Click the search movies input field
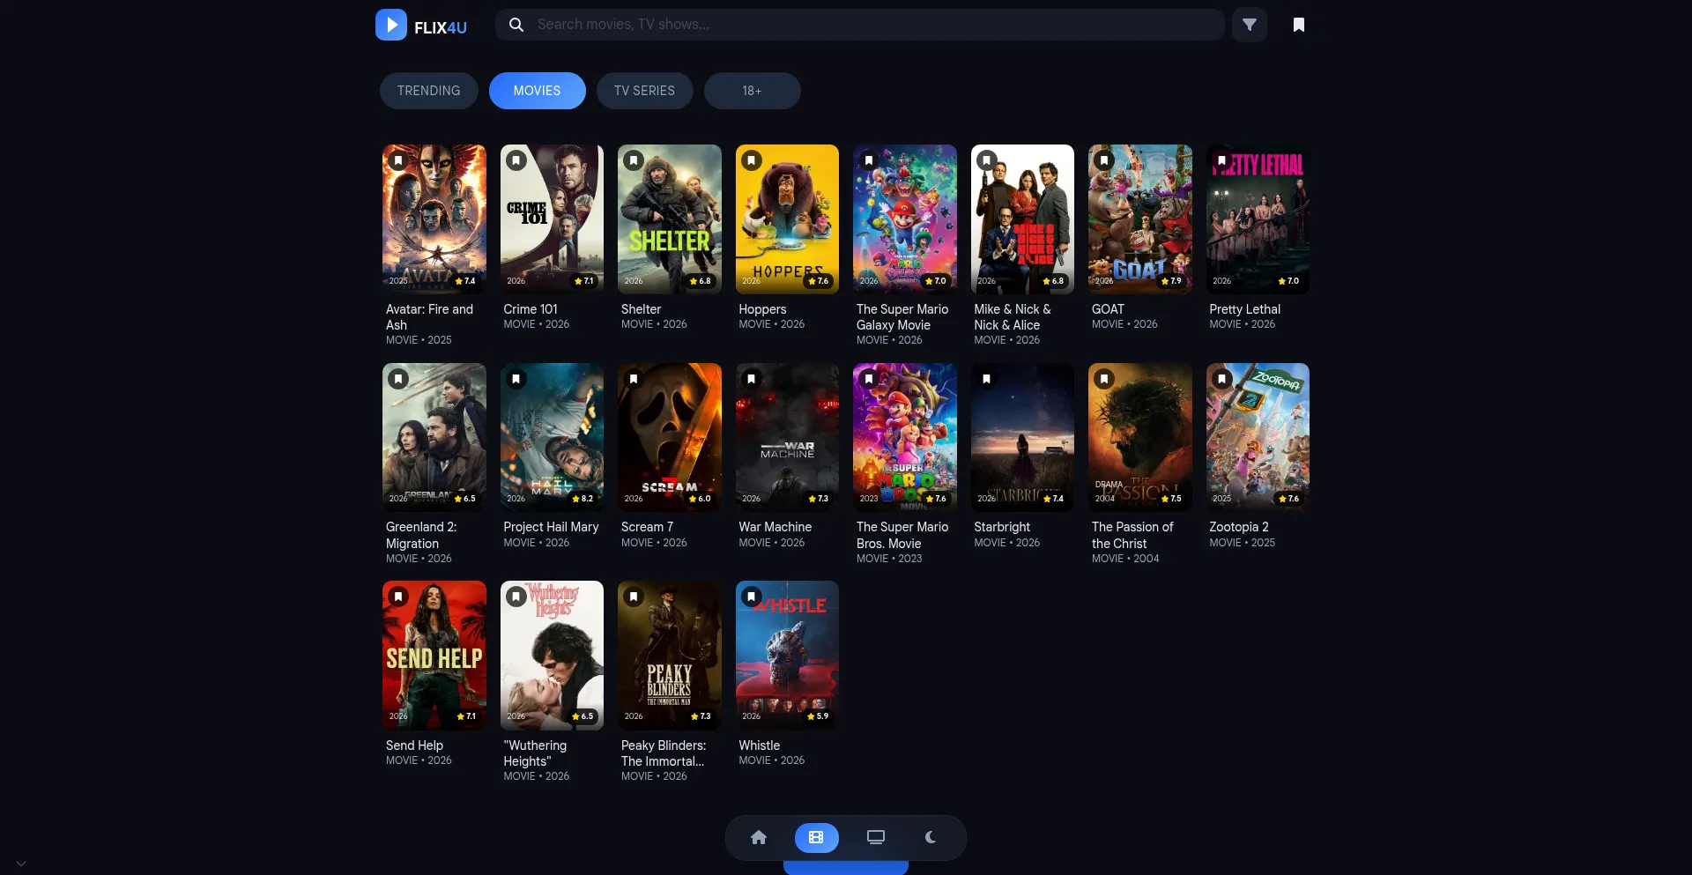Viewport: 1692px width, 875px height. [x=859, y=25]
